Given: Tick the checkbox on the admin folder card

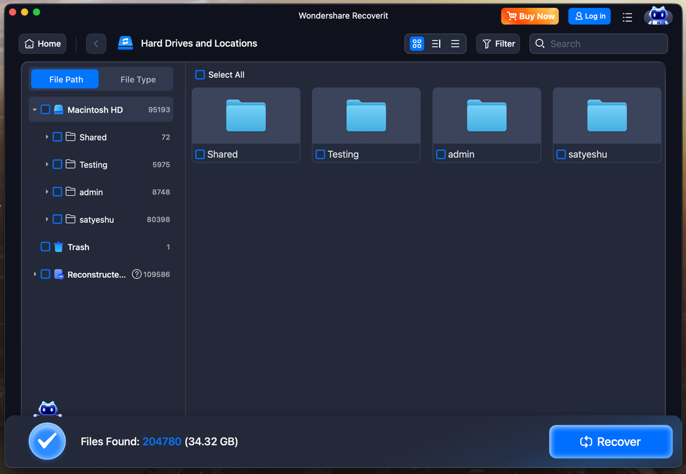Looking at the screenshot, I should [441, 154].
